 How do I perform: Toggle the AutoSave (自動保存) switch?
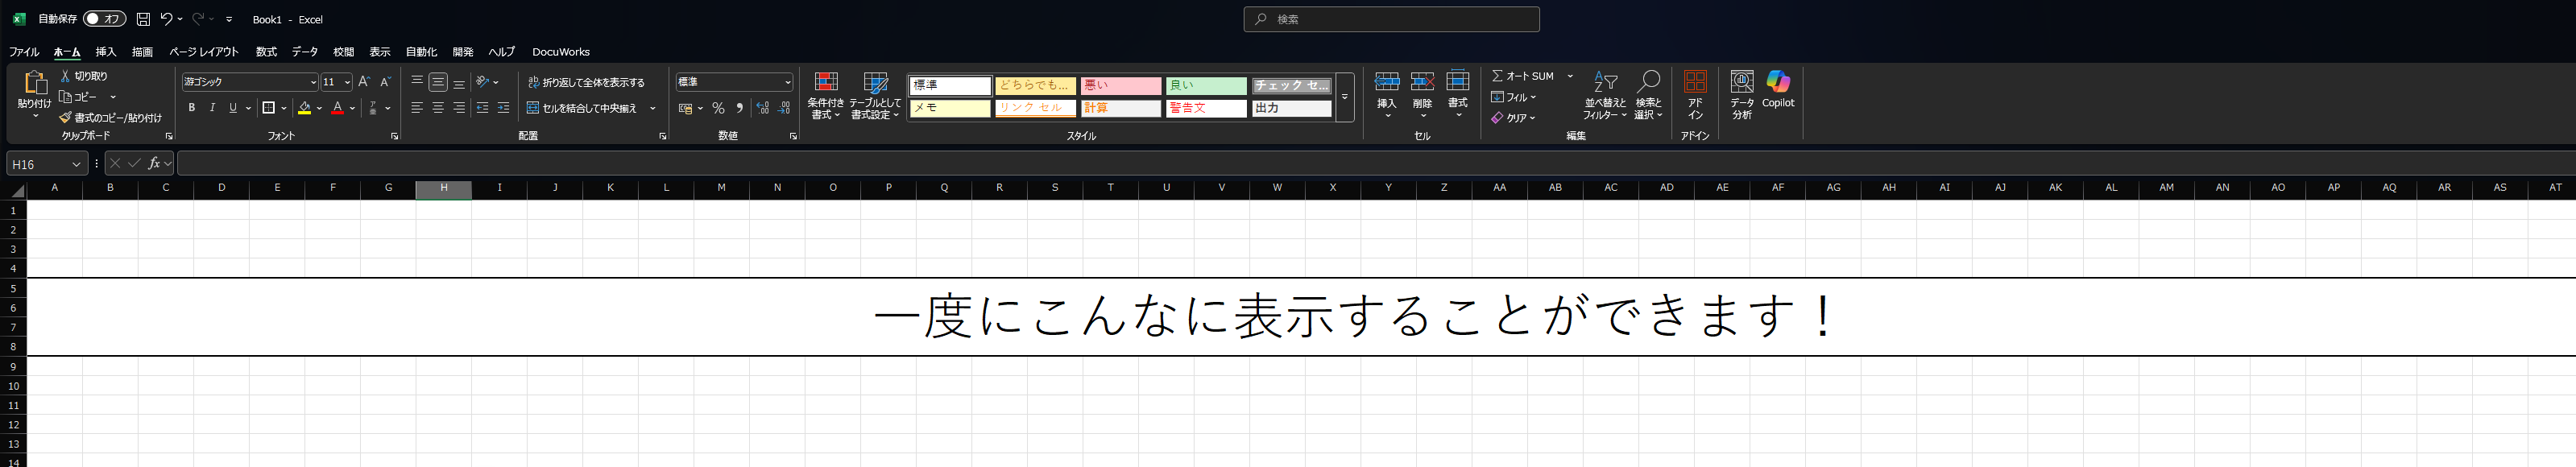point(104,19)
